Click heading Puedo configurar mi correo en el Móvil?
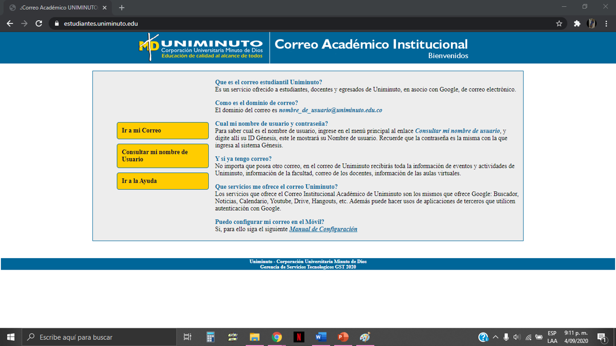The height and width of the screenshot is (346, 616). (x=269, y=222)
